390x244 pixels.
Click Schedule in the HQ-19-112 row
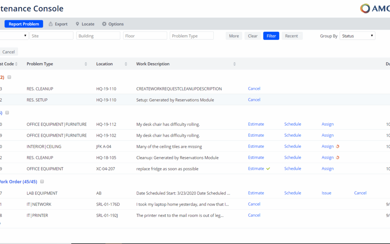(292, 124)
